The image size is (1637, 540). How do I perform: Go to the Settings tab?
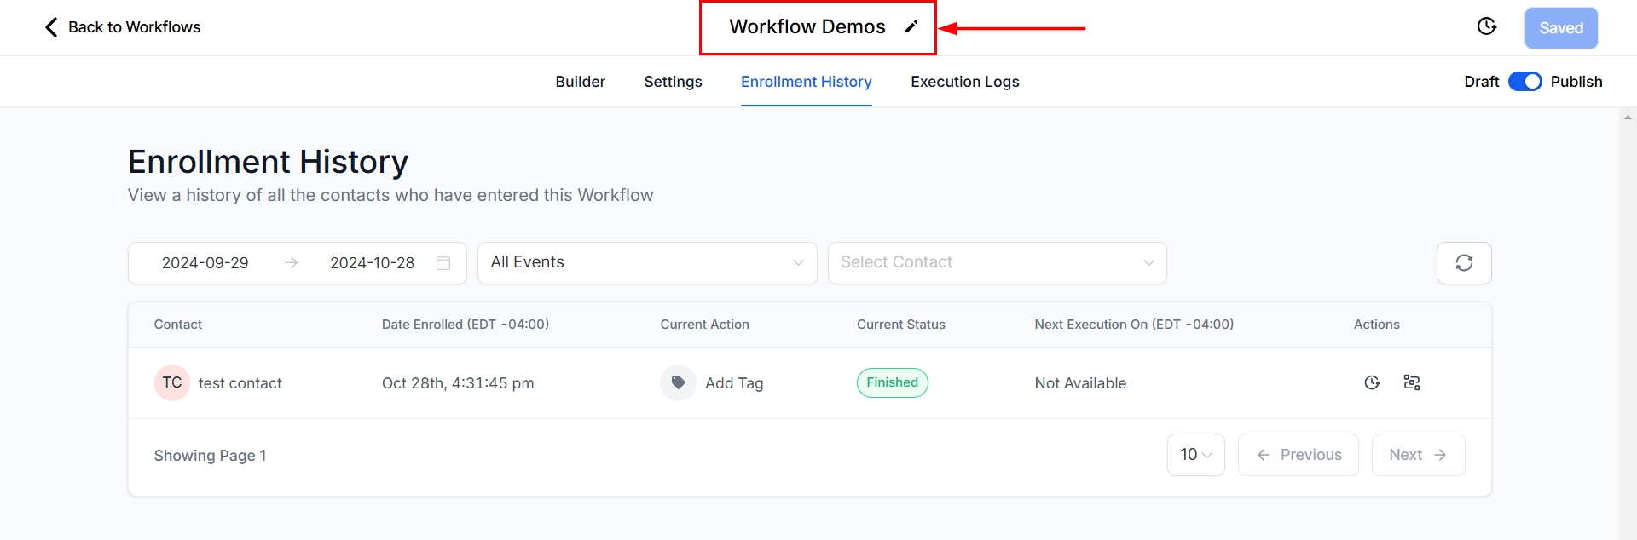click(673, 82)
